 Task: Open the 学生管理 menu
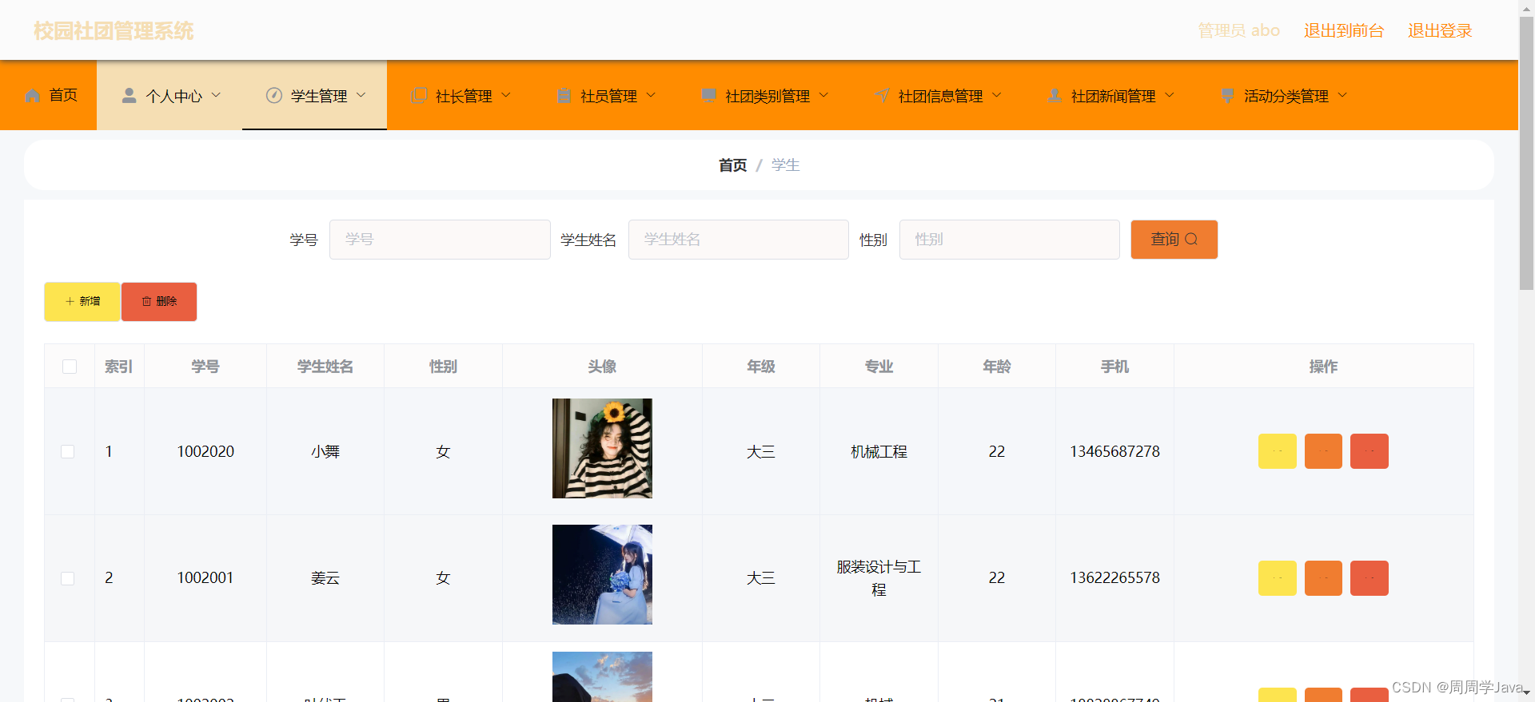click(x=314, y=96)
